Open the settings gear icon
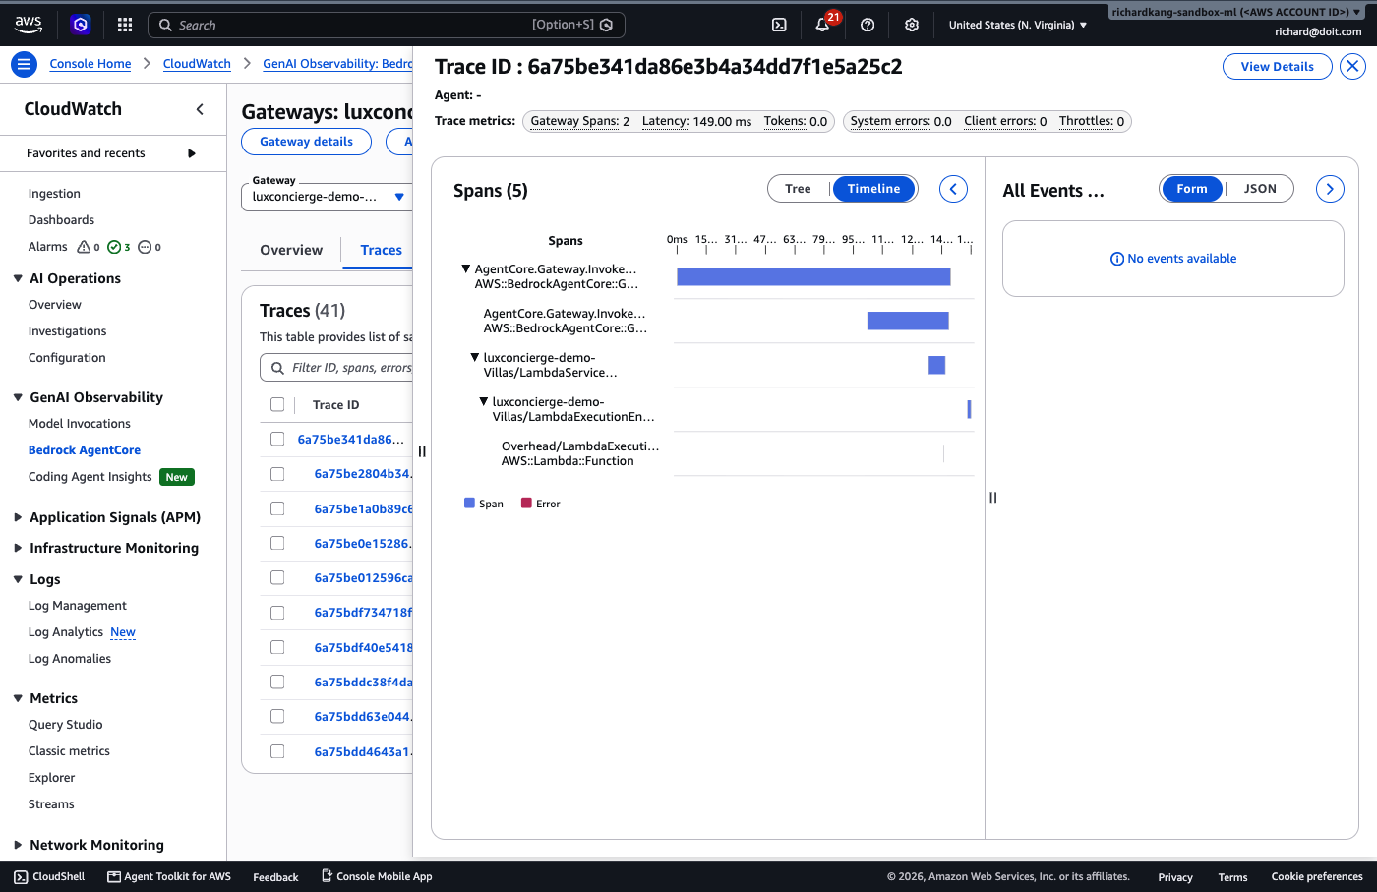Viewport: 1377px width, 892px height. click(912, 25)
